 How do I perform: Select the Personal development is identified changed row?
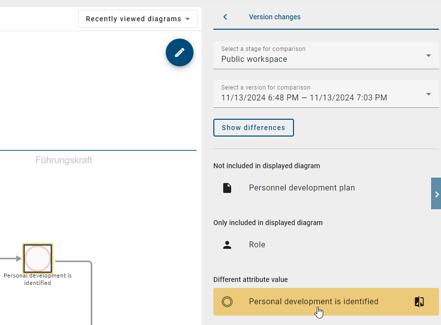pyautogui.click(x=313, y=301)
